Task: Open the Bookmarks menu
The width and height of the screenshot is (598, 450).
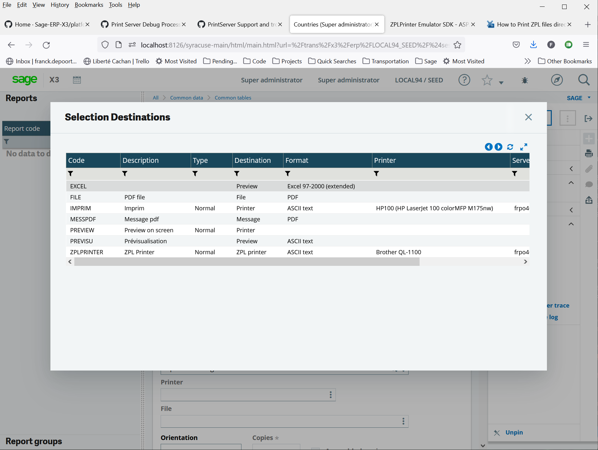Action: click(x=89, y=5)
